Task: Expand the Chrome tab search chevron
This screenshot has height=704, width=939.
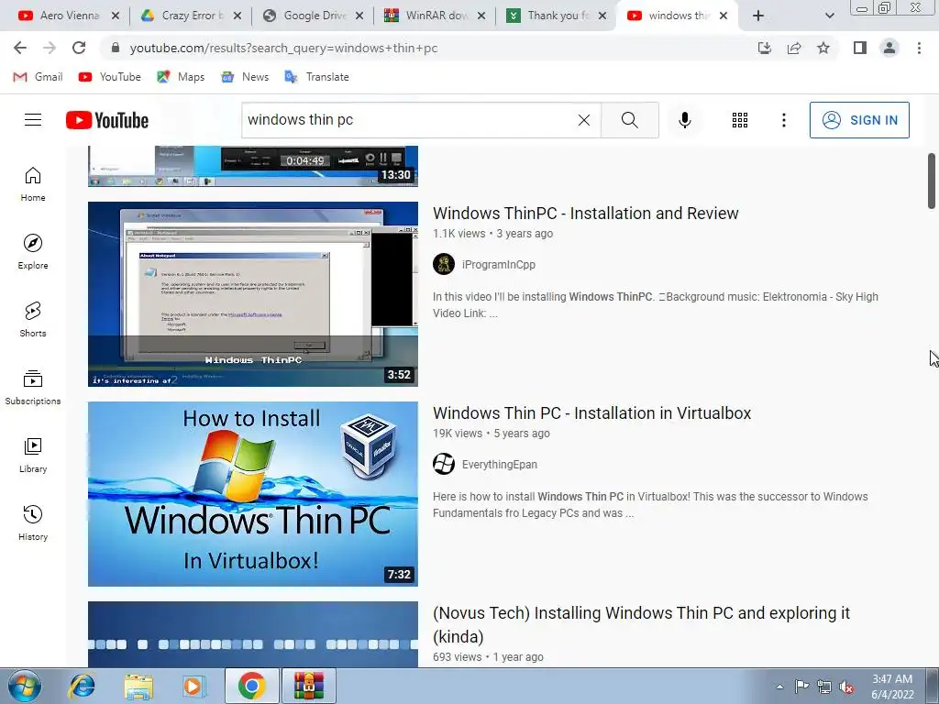Action: coord(829,16)
